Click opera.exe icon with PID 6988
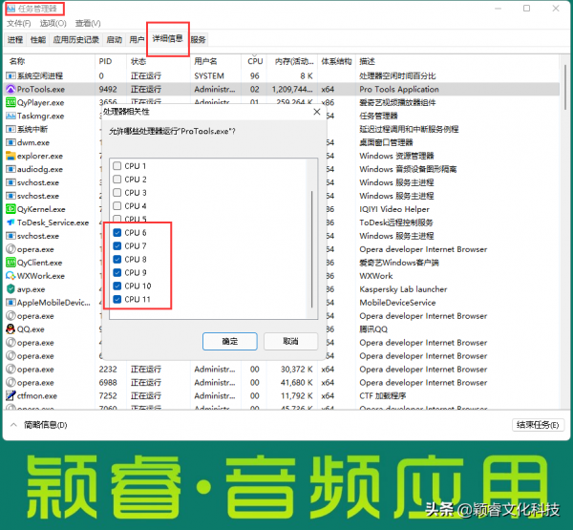 [x=11, y=382]
